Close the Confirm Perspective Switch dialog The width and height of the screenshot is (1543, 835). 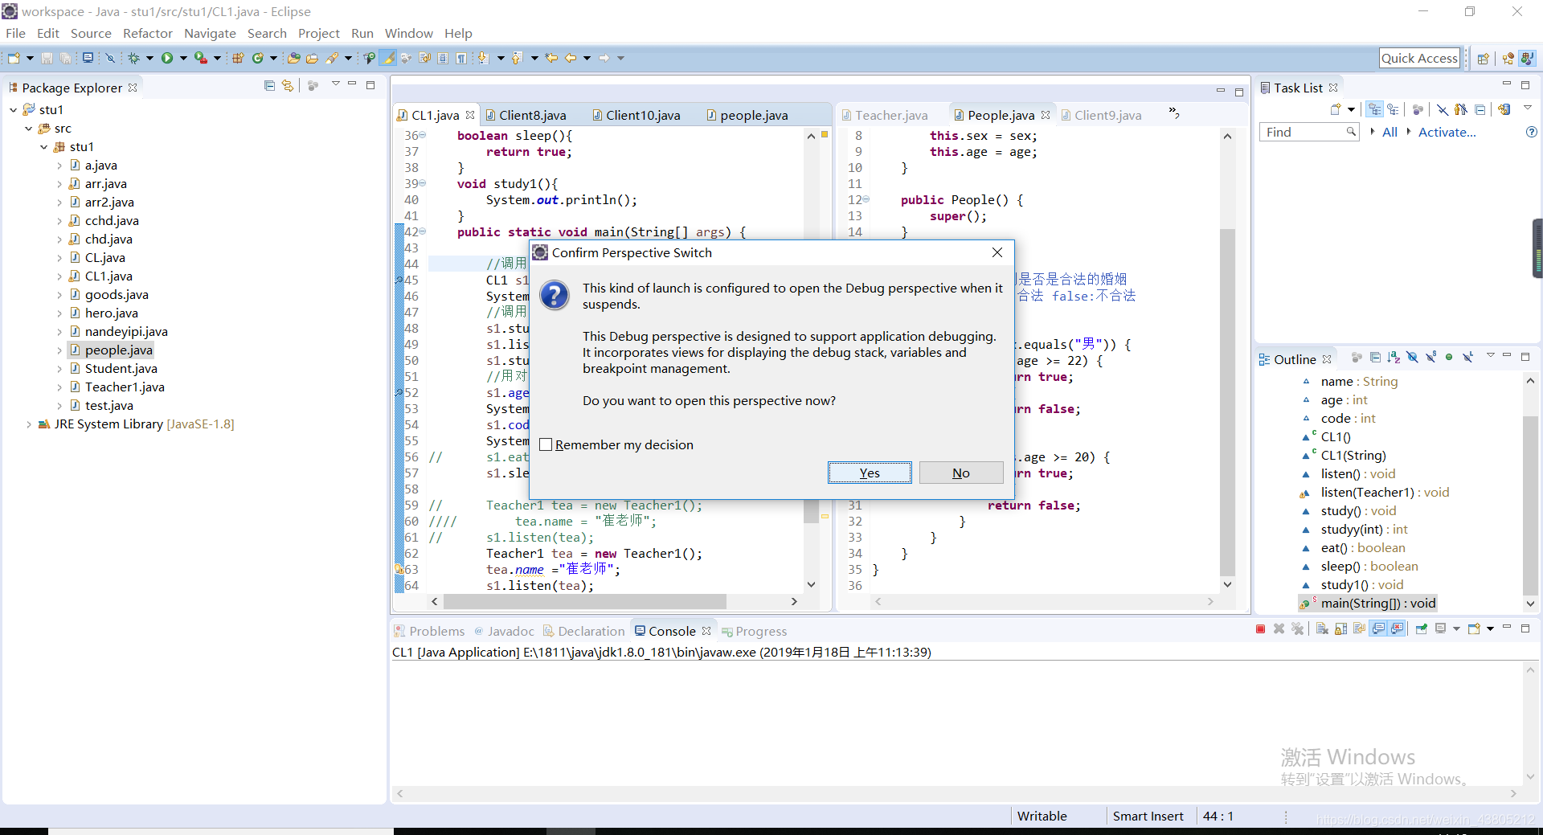(997, 252)
